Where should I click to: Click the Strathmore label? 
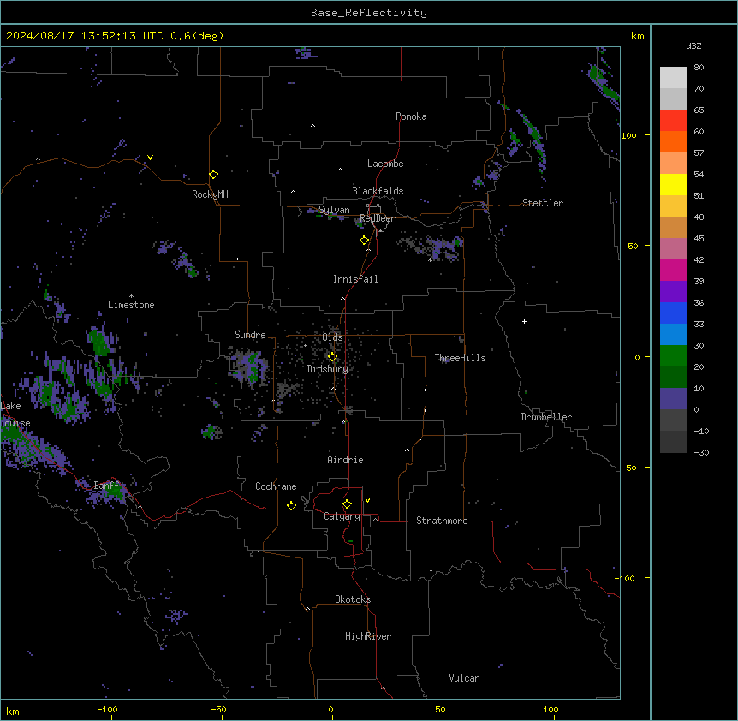tap(442, 521)
